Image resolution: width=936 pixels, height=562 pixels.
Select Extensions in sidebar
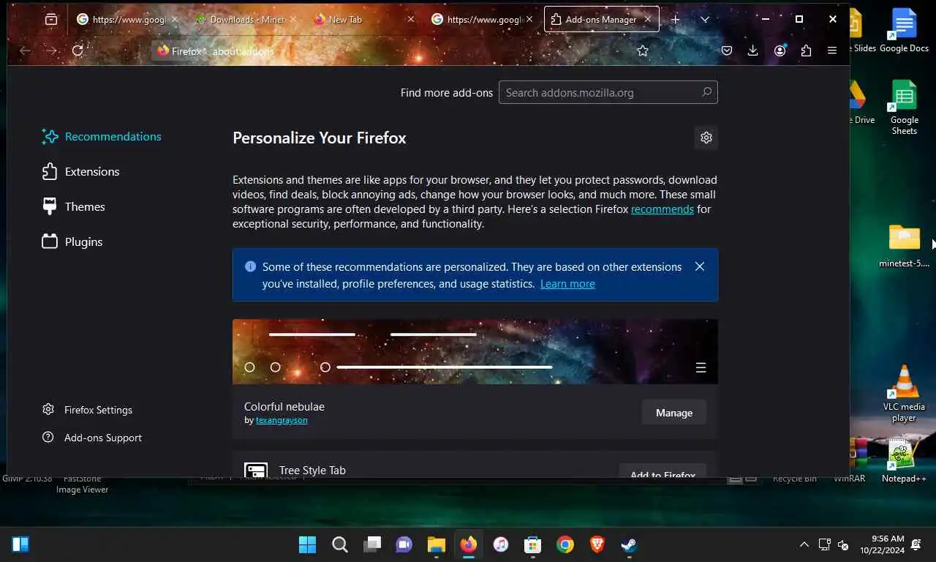pyautogui.click(x=80, y=171)
